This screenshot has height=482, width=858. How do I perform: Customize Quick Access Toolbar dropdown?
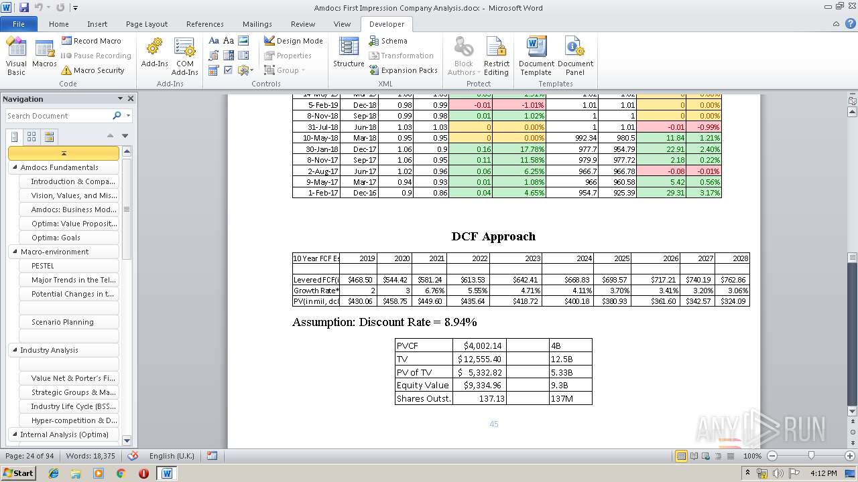(x=76, y=8)
